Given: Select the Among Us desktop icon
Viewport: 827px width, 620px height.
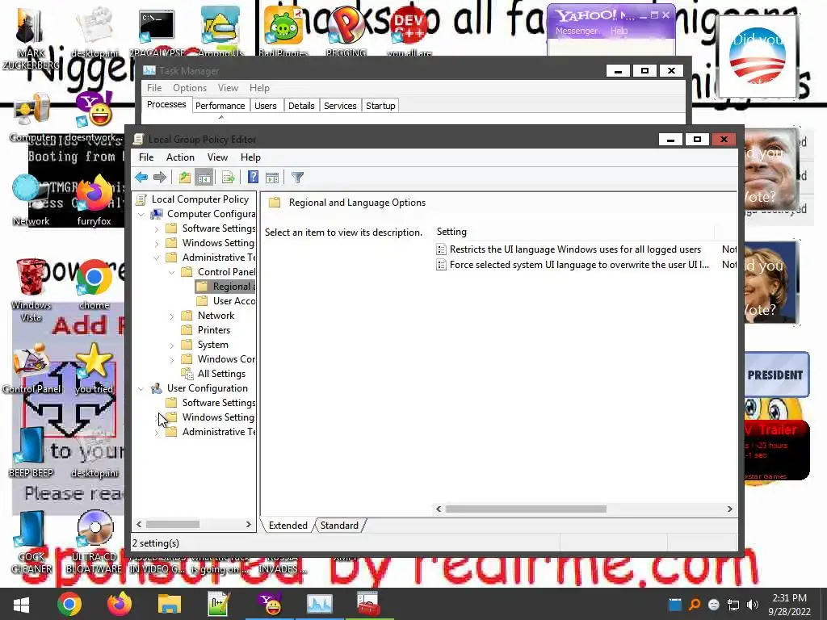Looking at the screenshot, I should pos(221,31).
